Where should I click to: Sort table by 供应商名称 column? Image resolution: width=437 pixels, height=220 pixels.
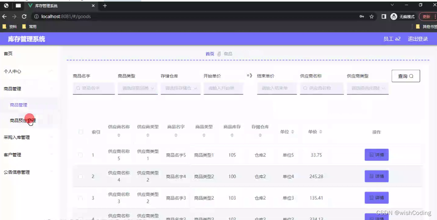(119, 135)
